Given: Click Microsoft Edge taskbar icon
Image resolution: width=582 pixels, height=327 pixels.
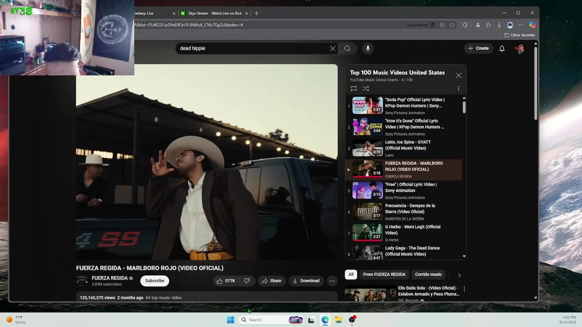Looking at the screenshot, I should pyautogui.click(x=325, y=320).
